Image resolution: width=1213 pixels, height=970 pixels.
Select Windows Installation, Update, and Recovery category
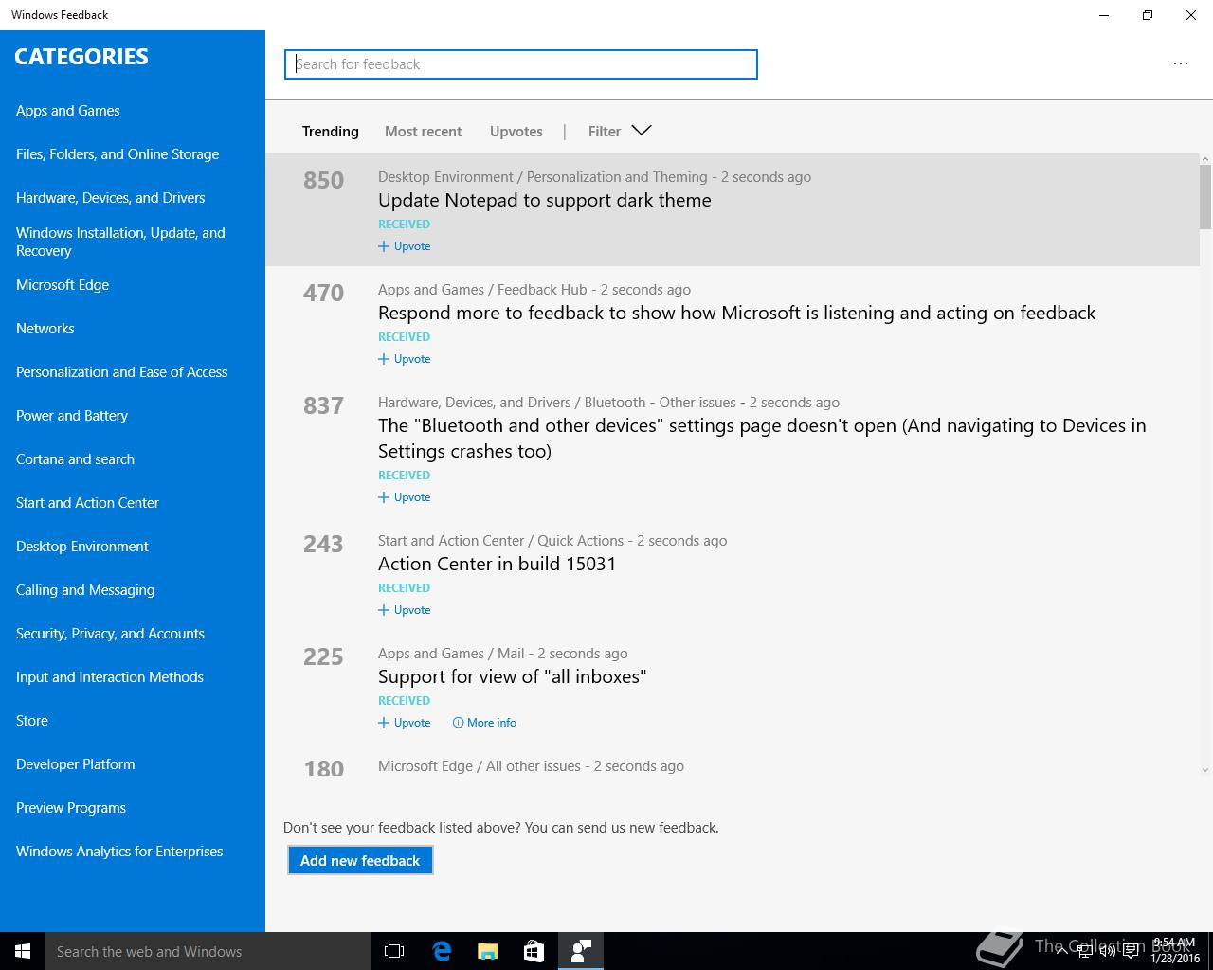pyautogui.click(x=120, y=242)
